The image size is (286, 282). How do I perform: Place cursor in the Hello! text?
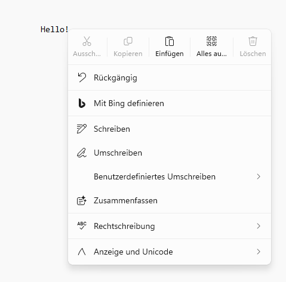(x=54, y=29)
